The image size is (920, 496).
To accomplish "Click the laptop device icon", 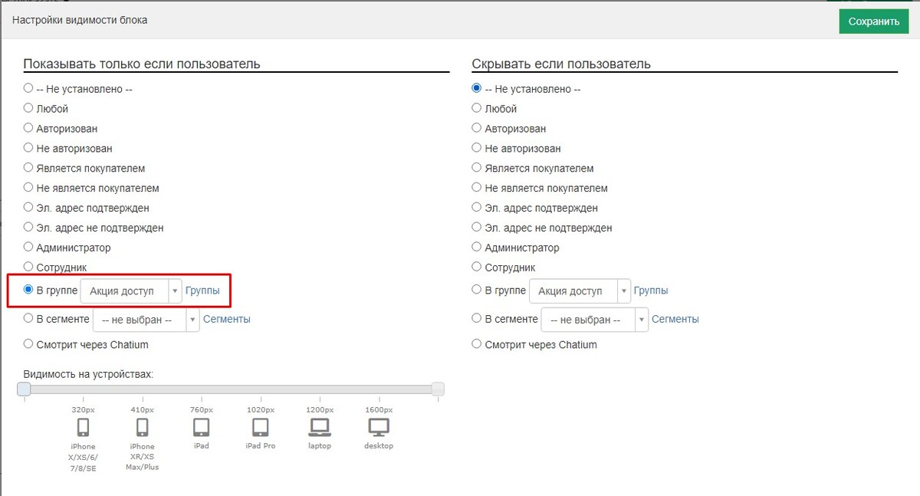I will tap(319, 427).
